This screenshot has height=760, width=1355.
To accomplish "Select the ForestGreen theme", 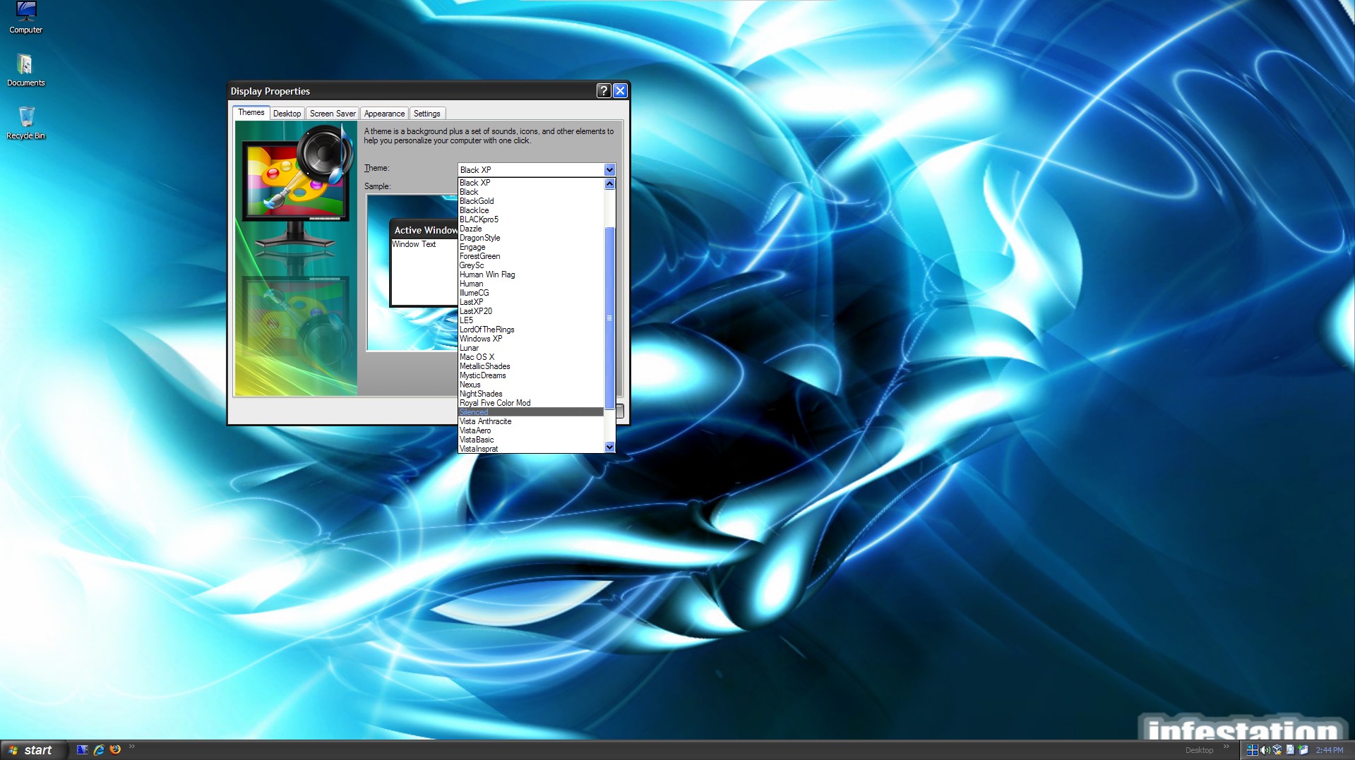I will 531,256.
